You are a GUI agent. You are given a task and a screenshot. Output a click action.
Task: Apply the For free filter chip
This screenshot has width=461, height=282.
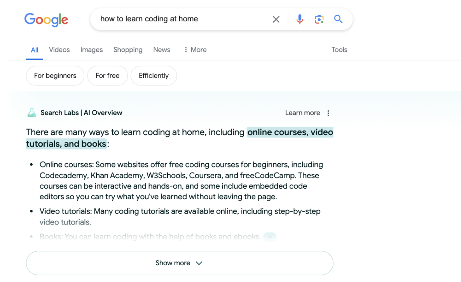coord(107,75)
